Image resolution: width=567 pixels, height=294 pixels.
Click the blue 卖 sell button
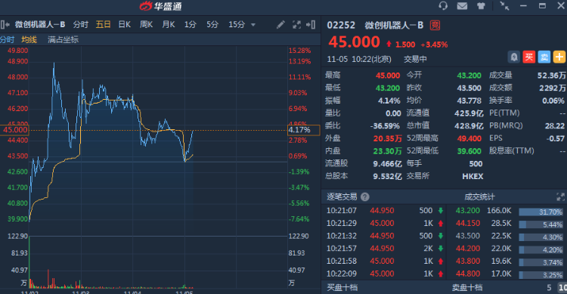click(x=544, y=57)
